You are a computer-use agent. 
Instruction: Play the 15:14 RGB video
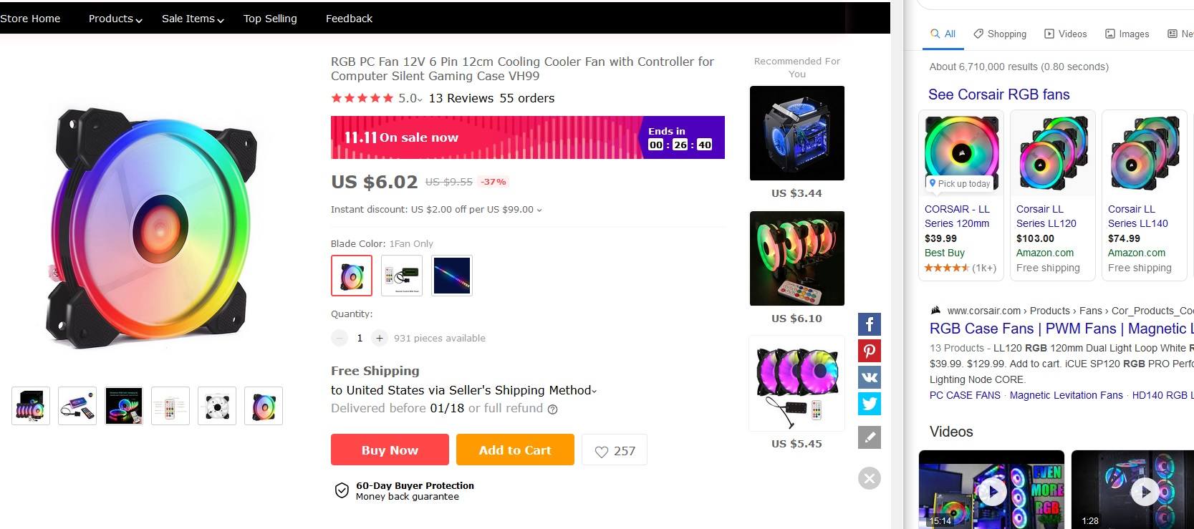pos(992,492)
